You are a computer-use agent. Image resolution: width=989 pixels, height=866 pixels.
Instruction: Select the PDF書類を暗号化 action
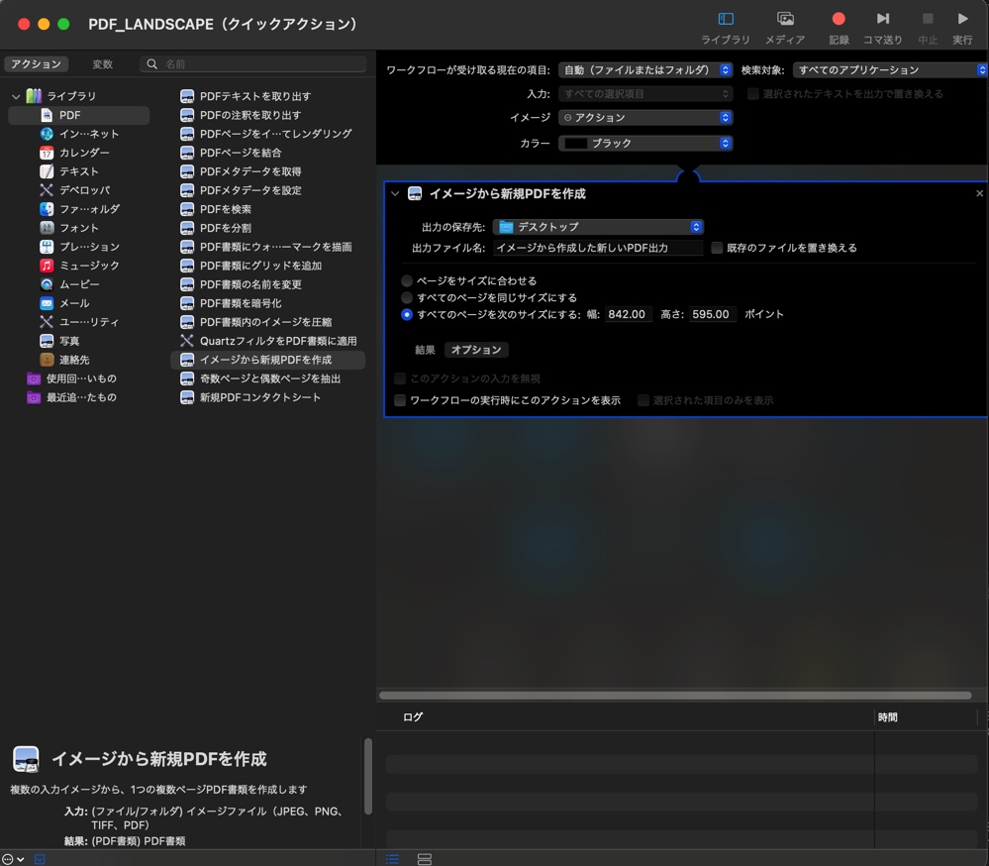pos(241,303)
